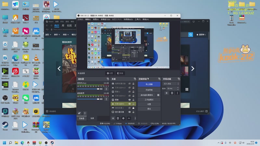Add a scene transition with plus icon
This screenshot has height=146, width=260.
click(x=166, y=93)
